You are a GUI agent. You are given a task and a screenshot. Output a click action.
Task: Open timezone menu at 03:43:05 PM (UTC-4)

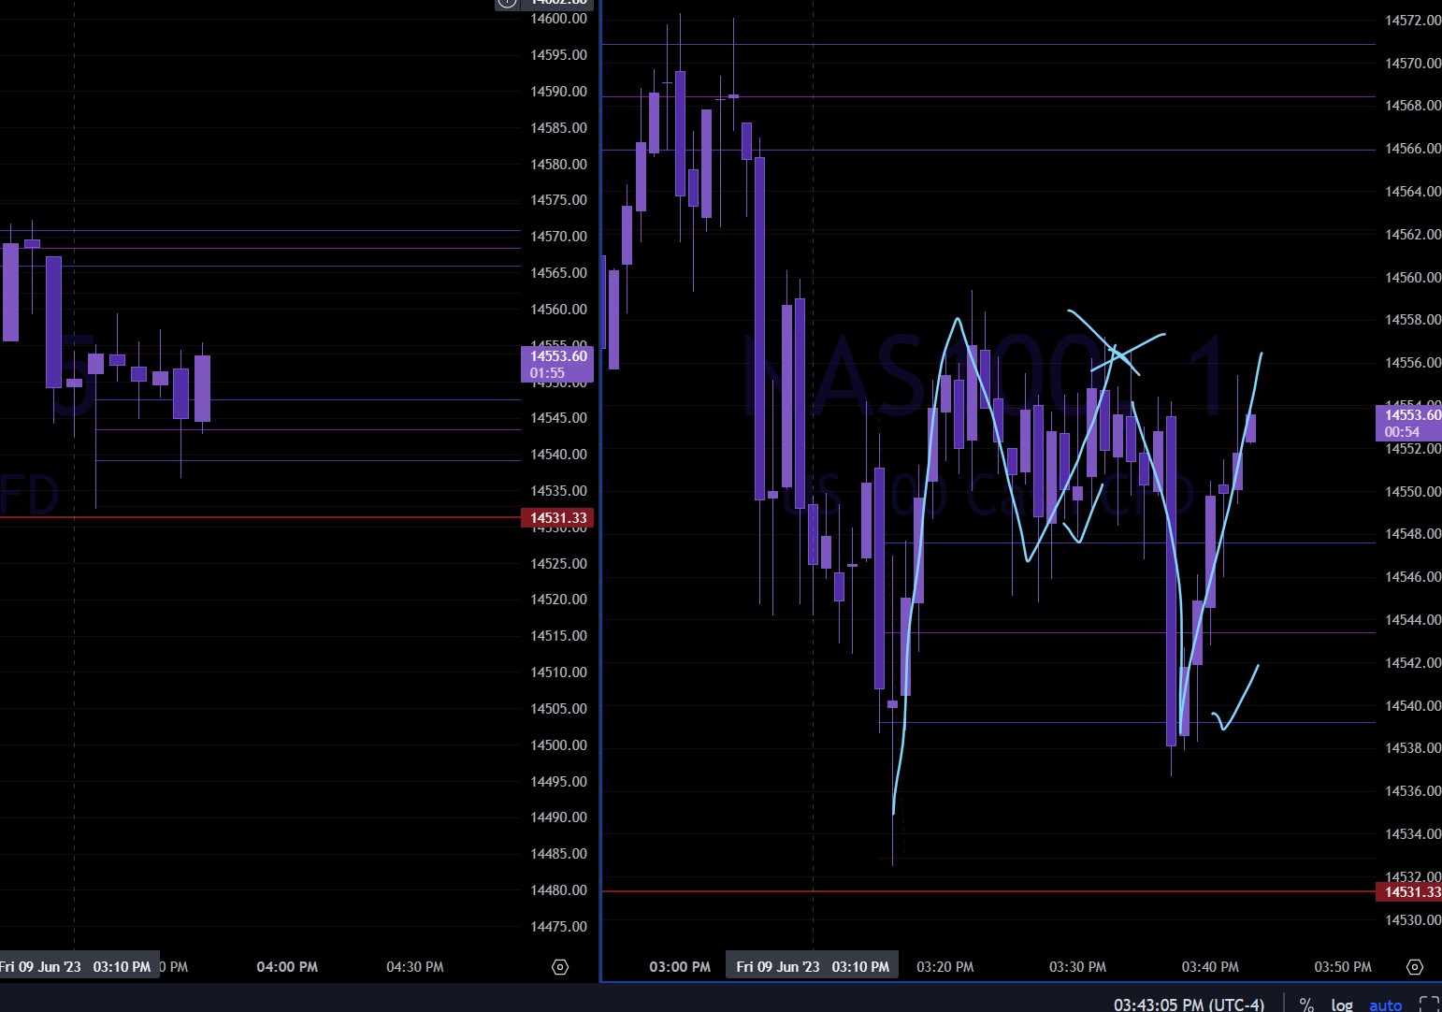(x=1189, y=1005)
